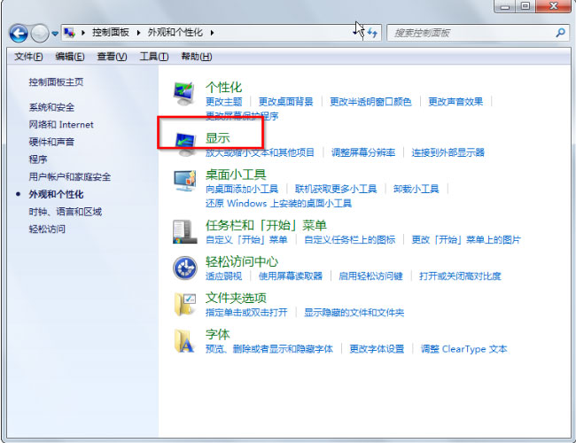
Task: Click the search magnifier icon
Action: (x=560, y=33)
